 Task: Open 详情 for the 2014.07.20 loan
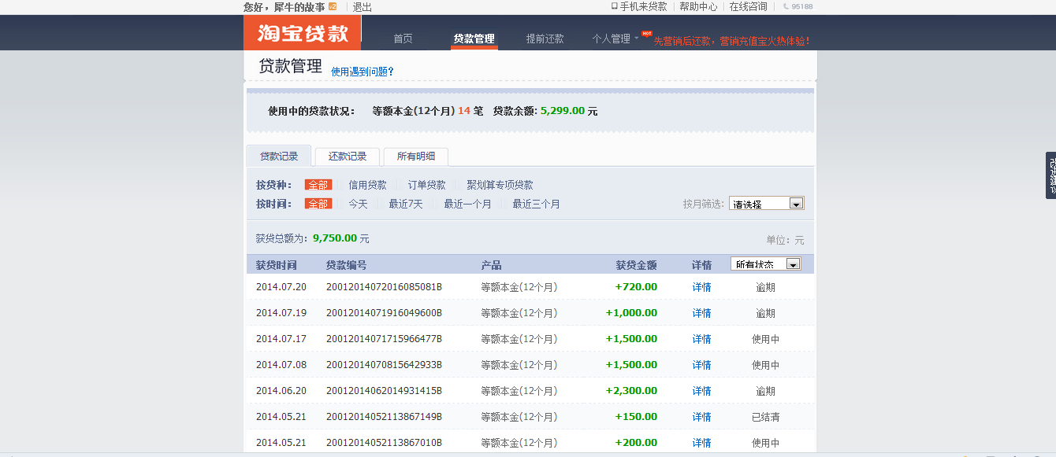point(701,287)
